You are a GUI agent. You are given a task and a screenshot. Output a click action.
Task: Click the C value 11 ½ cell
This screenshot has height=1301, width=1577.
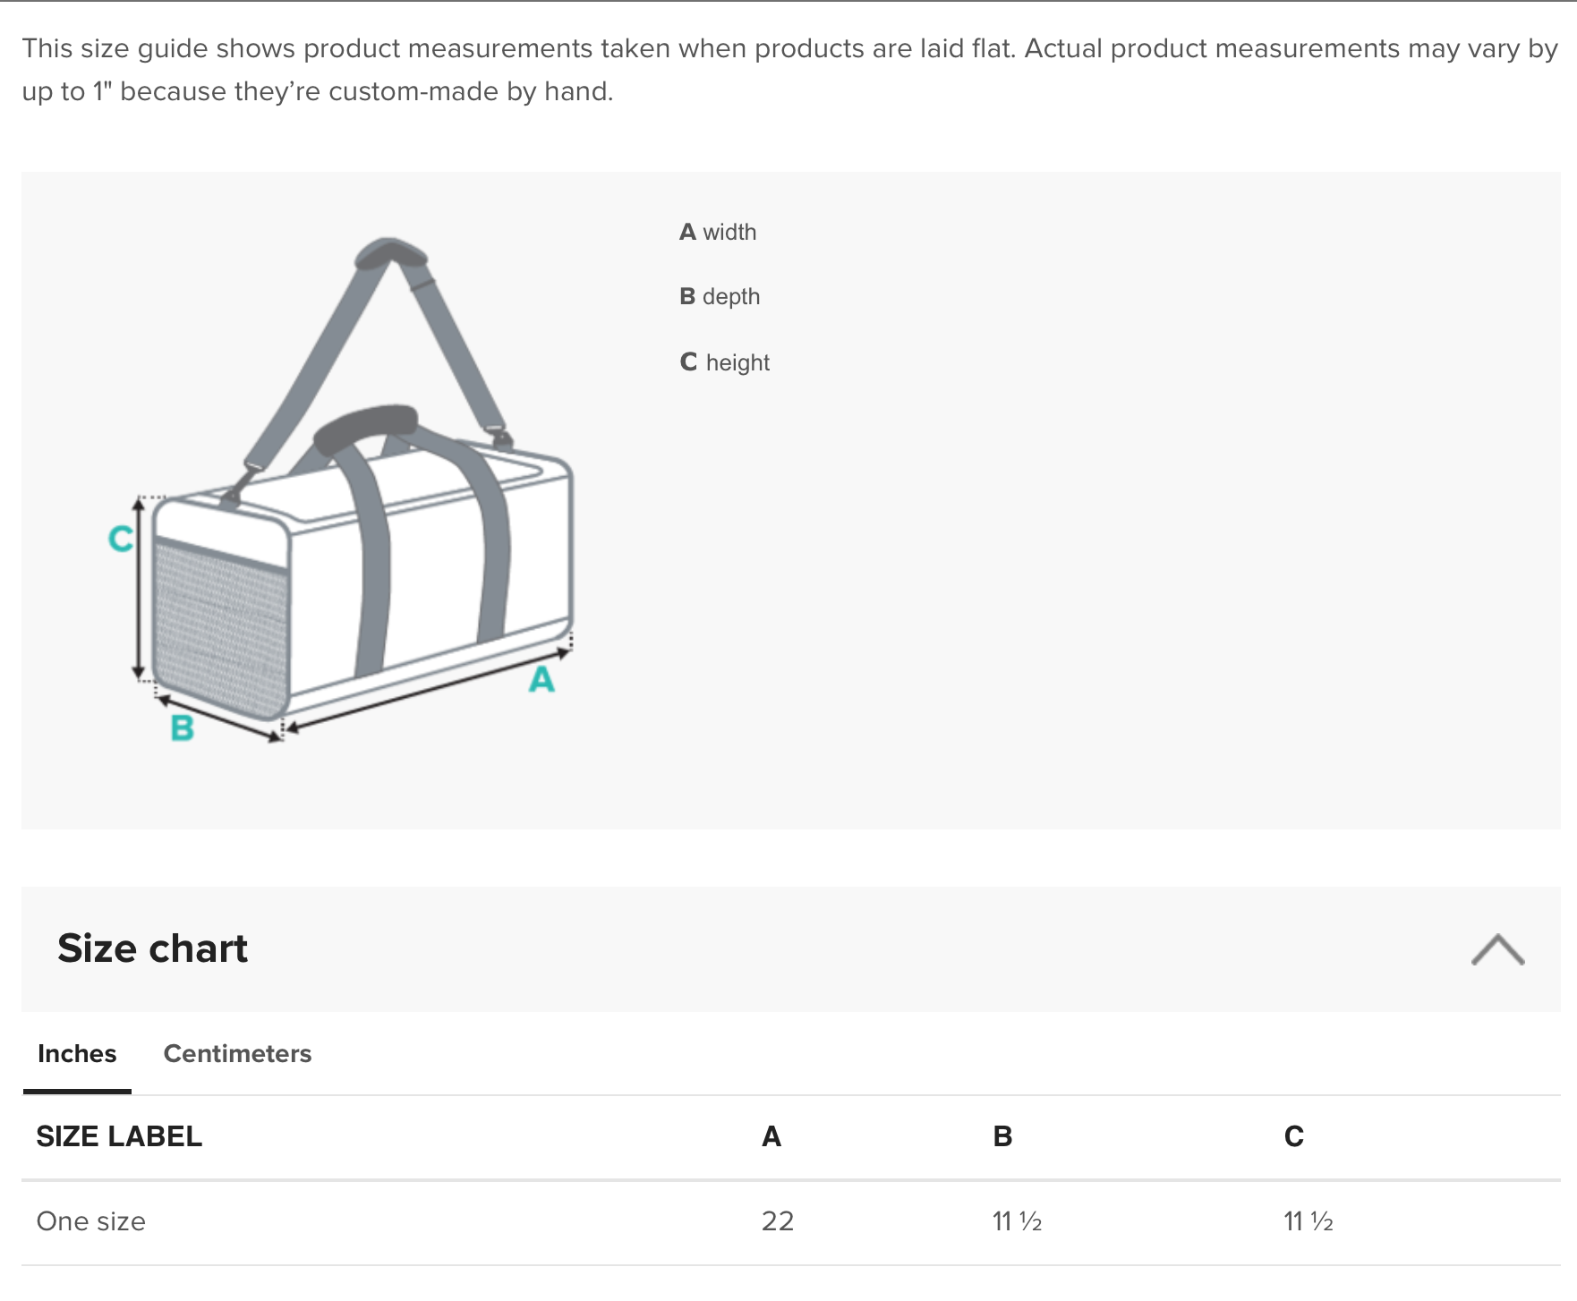pyautogui.click(x=1308, y=1221)
